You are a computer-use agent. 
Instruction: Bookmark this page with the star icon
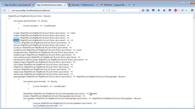(143, 10)
